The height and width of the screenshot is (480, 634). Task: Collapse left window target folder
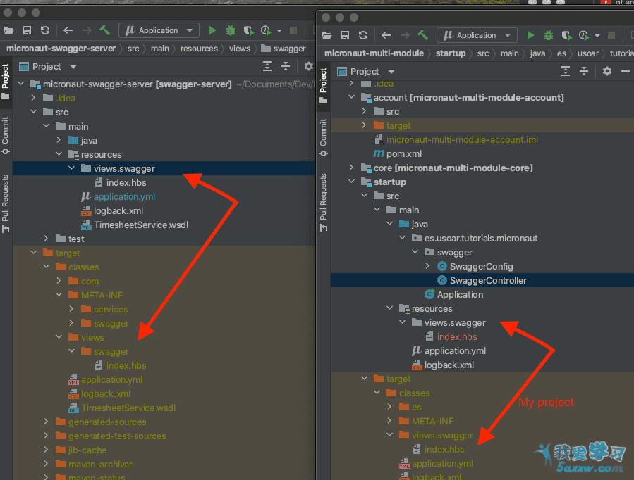click(34, 253)
